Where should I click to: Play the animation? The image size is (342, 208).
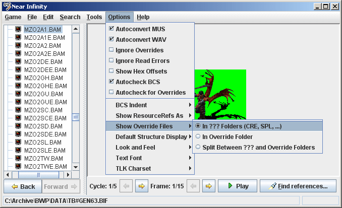pos(238,186)
